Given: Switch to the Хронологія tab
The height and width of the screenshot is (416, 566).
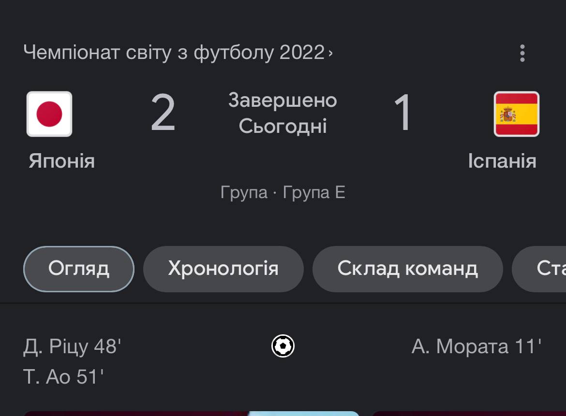Looking at the screenshot, I should click(223, 269).
